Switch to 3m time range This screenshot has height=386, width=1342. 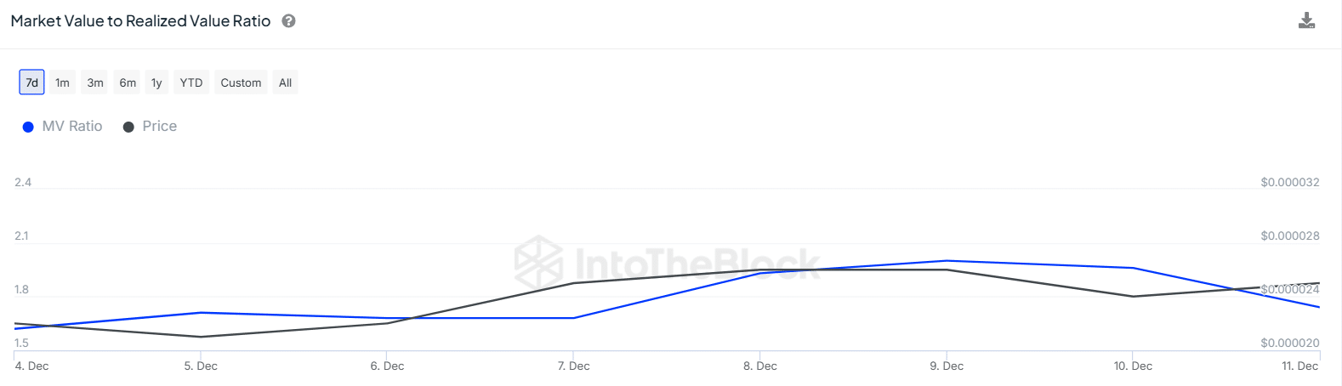point(95,82)
